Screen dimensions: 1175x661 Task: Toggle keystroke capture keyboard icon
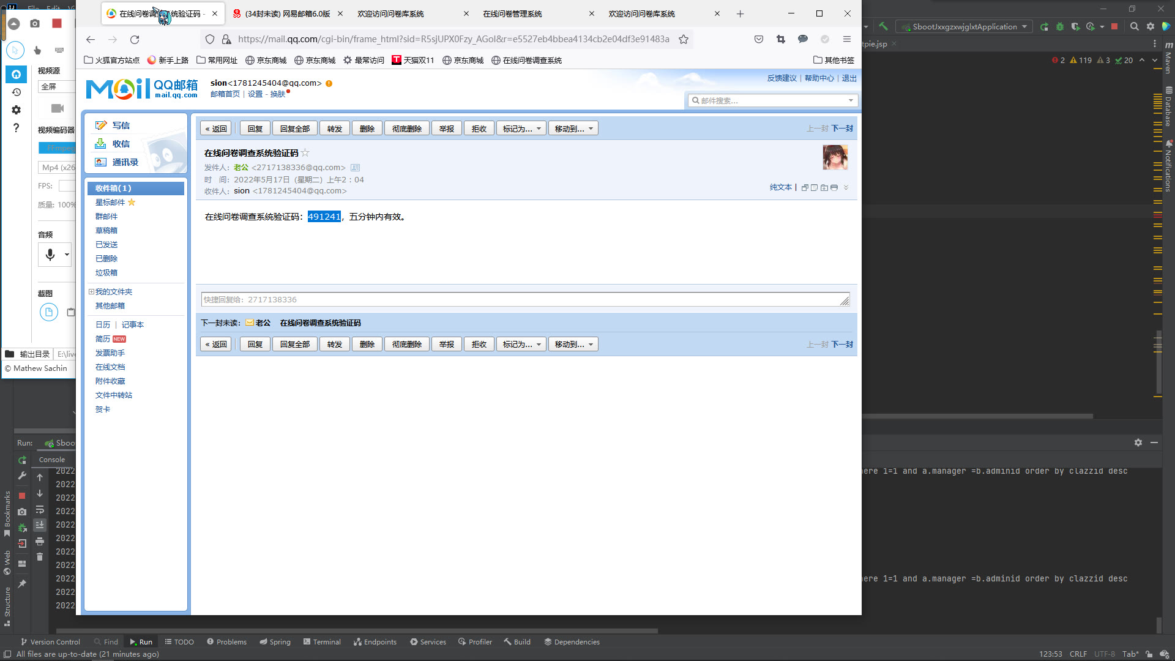[59, 50]
